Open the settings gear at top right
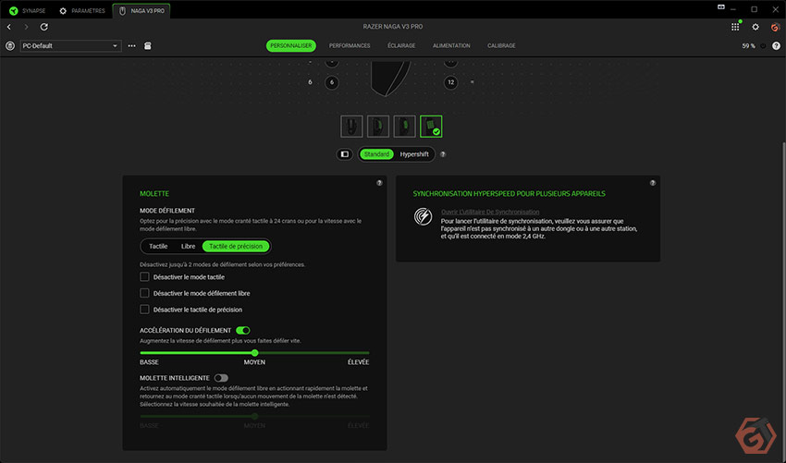The image size is (786, 463). click(755, 27)
